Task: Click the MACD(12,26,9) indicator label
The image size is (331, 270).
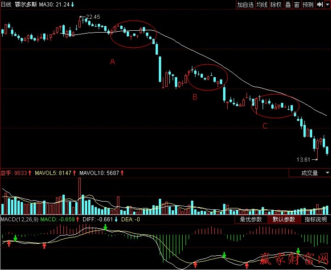Action: coord(19,219)
